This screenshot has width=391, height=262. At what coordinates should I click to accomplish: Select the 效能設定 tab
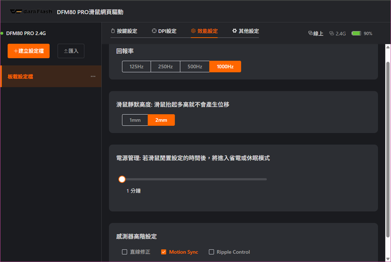(x=204, y=31)
